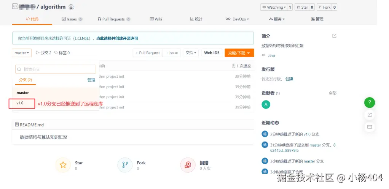This screenshot has height=189, width=389.
Task: Expand the 文件 file dropdown
Action: 191,53
